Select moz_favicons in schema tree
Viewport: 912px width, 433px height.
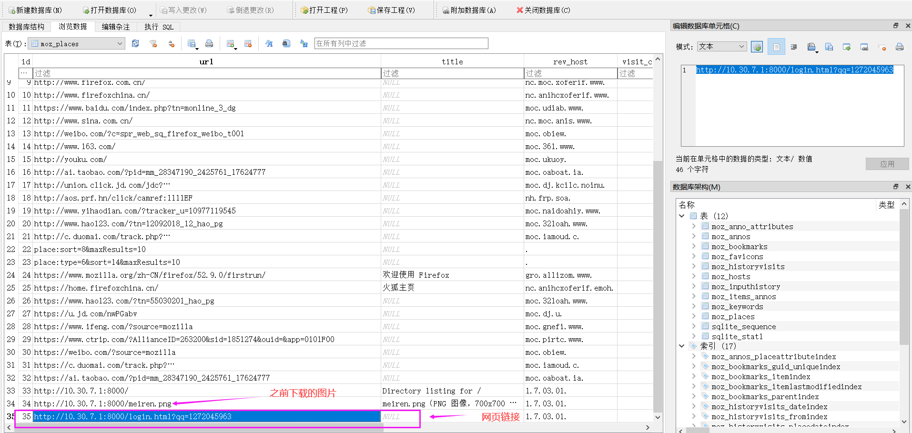click(x=737, y=256)
